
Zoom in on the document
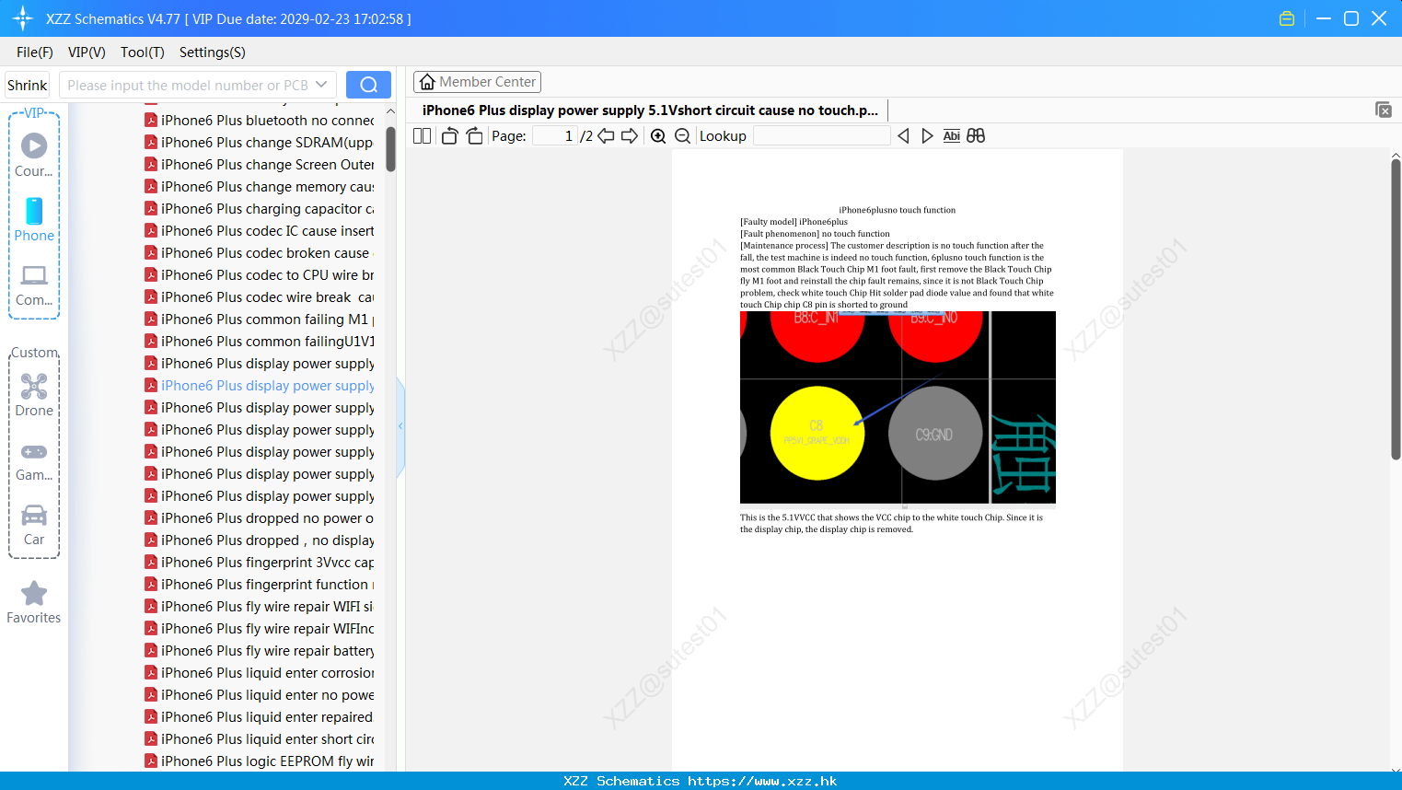click(x=658, y=135)
